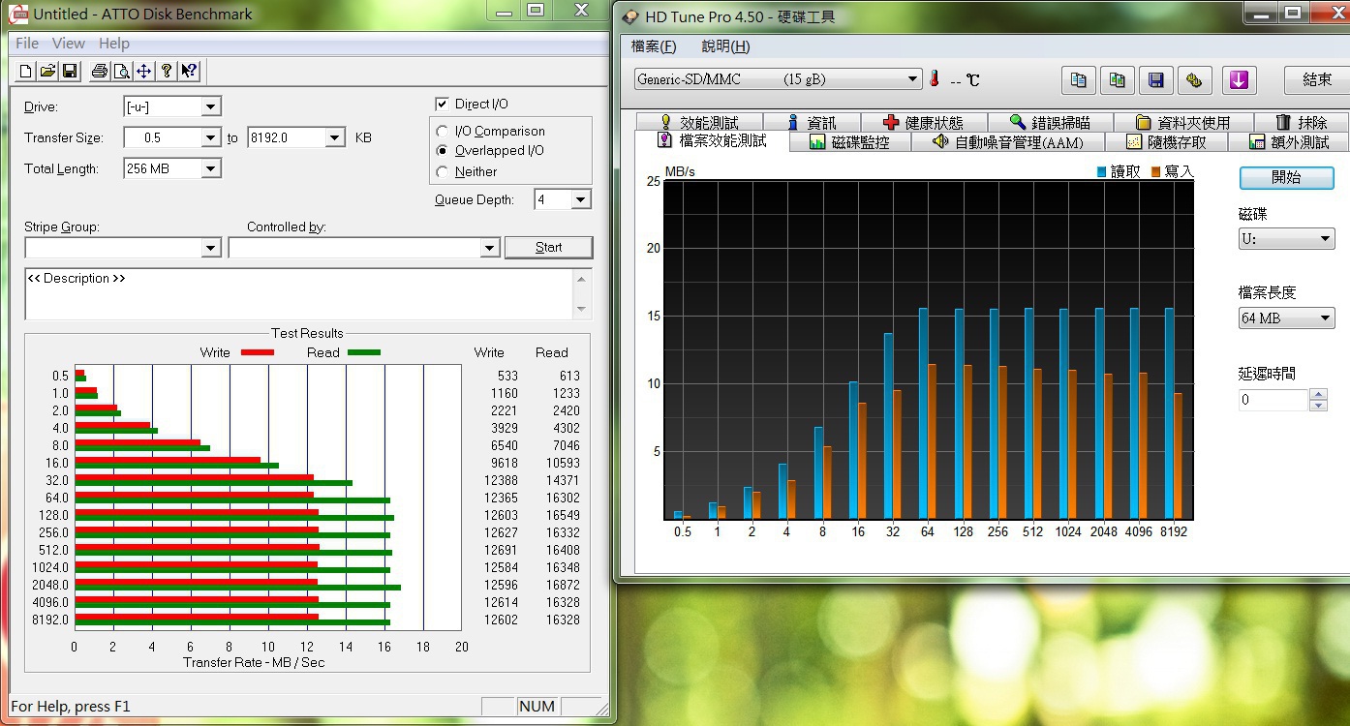Open the 檔案長度 64 MB dropdown
The height and width of the screenshot is (726, 1350).
coord(1286,318)
